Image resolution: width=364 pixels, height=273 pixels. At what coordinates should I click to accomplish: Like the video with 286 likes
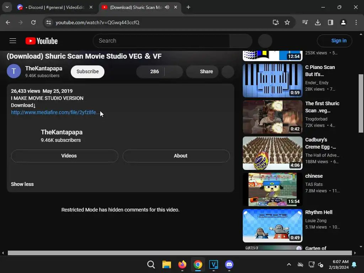coord(150,71)
